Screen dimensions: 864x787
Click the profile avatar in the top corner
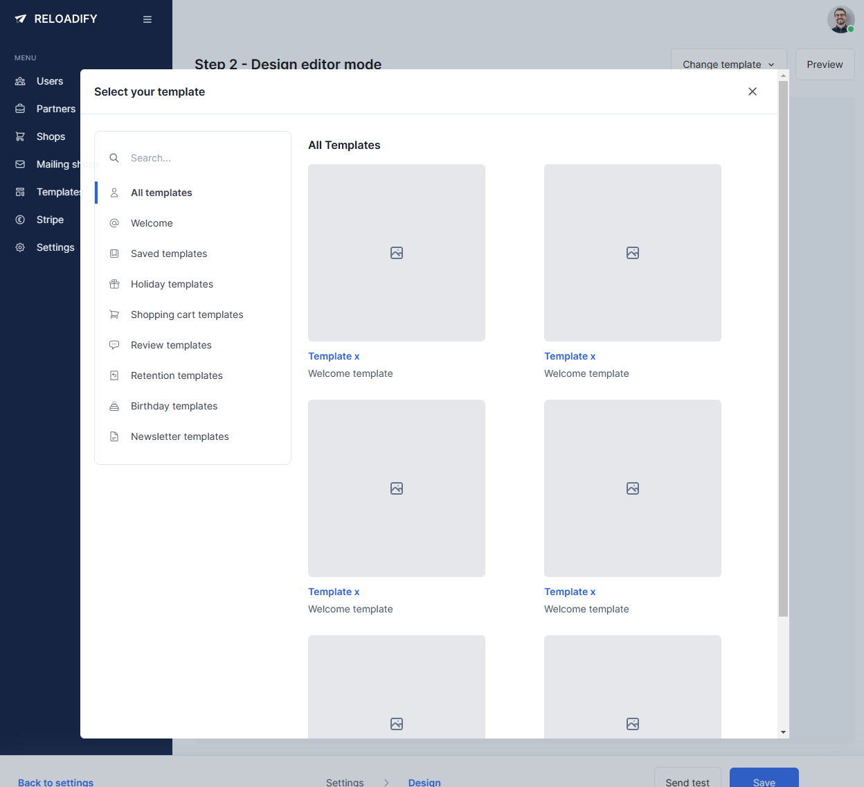[840, 19]
